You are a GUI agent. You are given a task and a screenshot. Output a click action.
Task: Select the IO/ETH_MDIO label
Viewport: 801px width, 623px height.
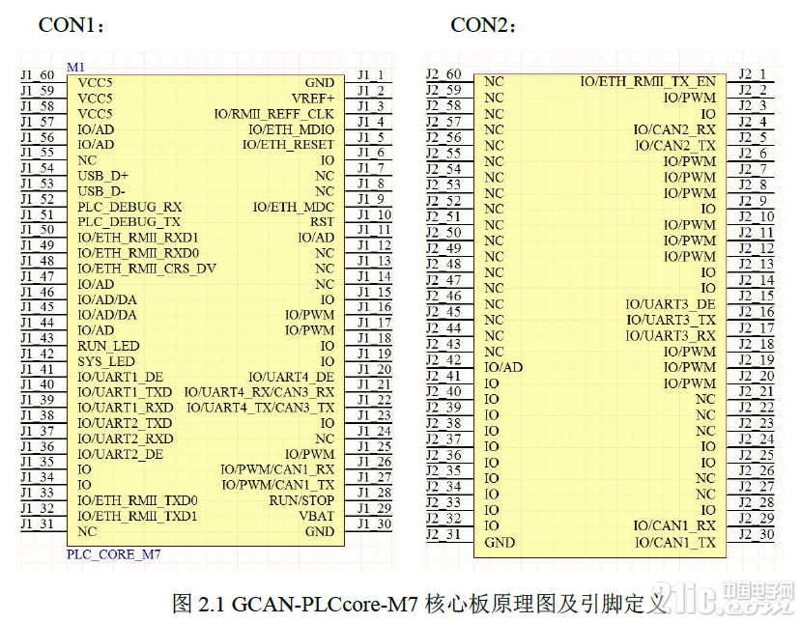click(291, 129)
